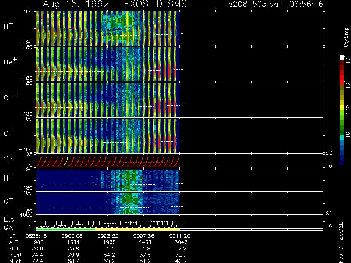Image resolution: width=351 pixels, height=263 pixels.
Task: Click the white top swatch of the colorbar
Action: [x=342, y=57]
